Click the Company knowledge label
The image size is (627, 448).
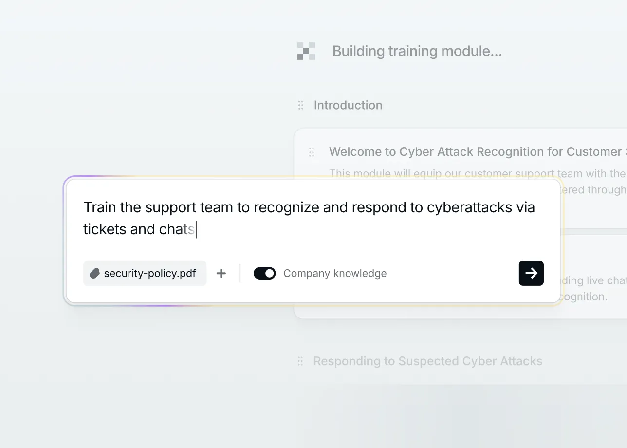[335, 273]
